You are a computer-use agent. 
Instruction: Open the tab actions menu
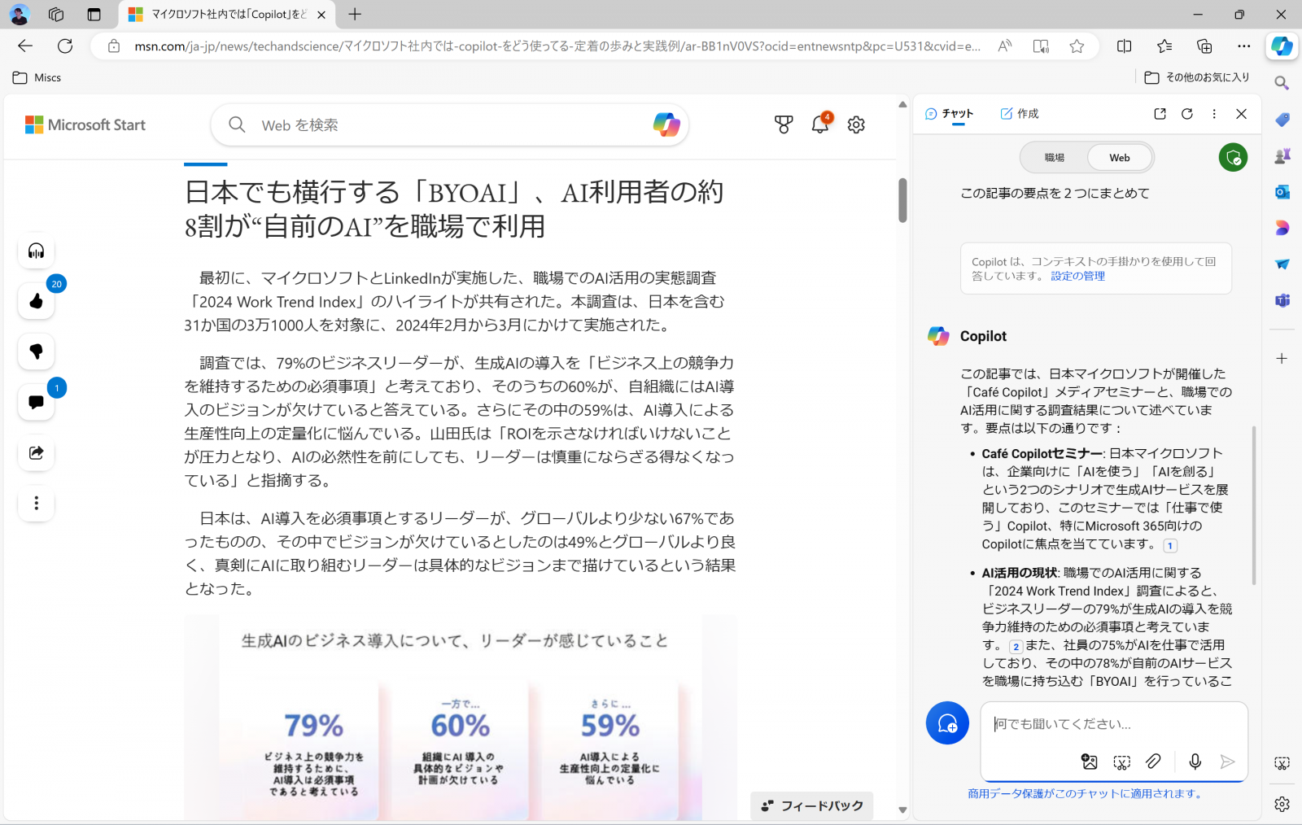coord(94,14)
